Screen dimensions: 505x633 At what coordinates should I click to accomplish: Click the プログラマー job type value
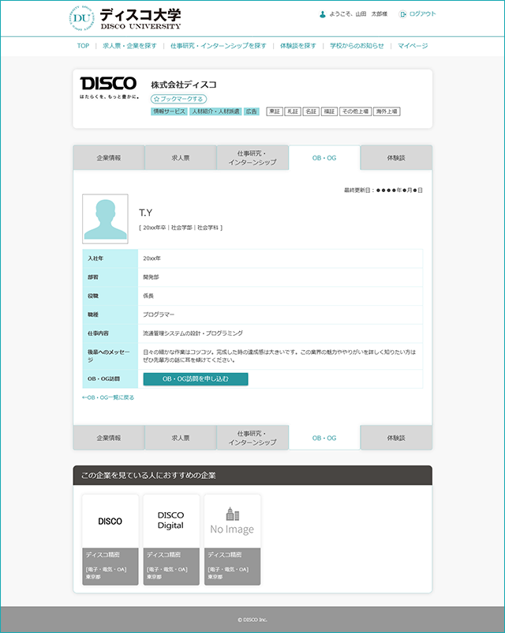tap(159, 315)
